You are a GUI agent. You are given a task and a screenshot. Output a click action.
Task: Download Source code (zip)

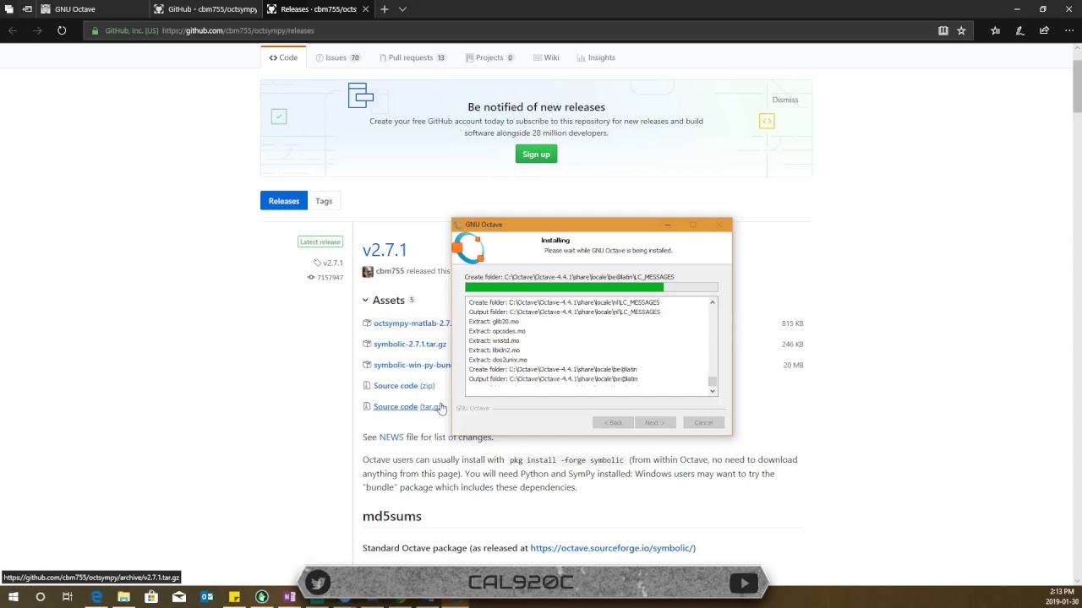[x=404, y=386]
